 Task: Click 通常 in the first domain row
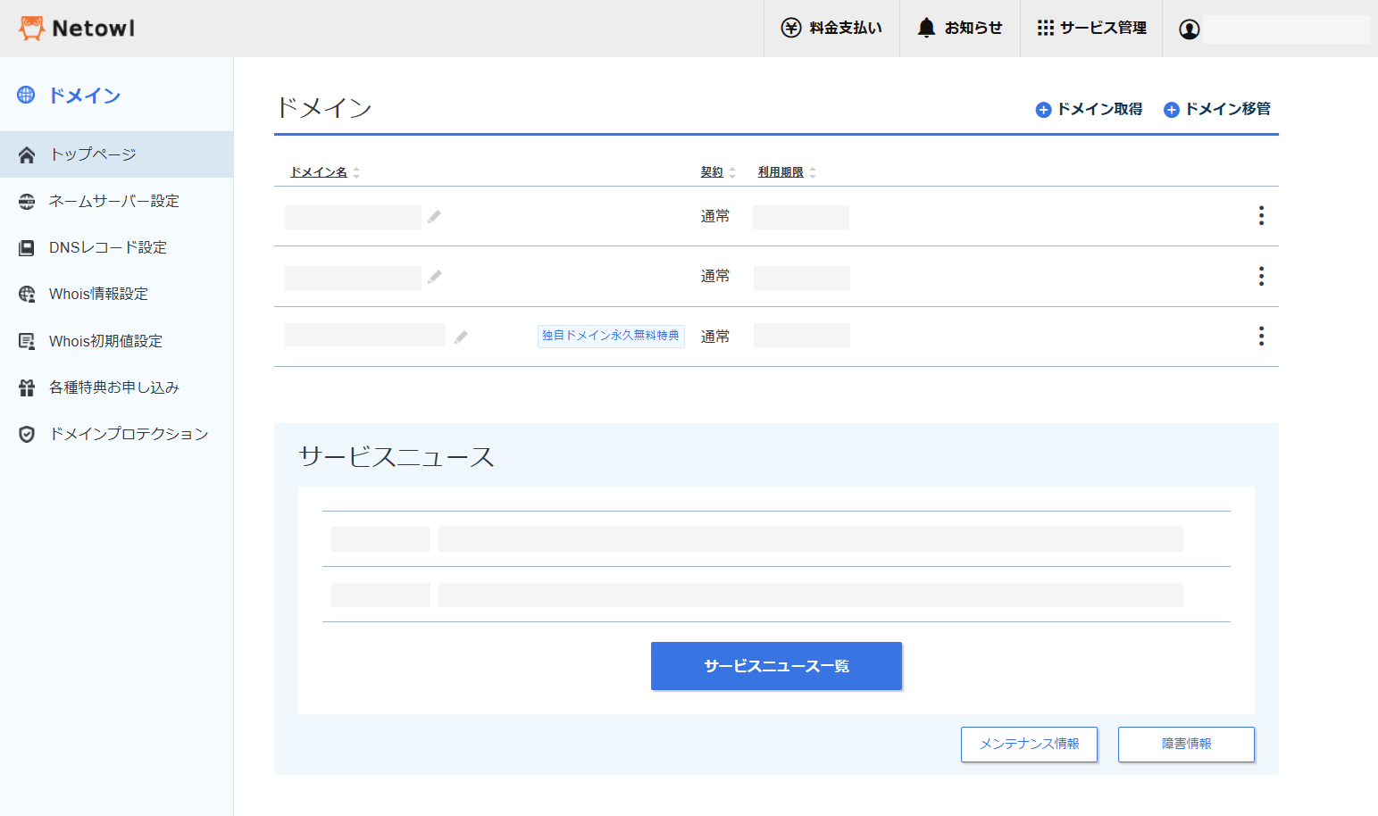[715, 216]
